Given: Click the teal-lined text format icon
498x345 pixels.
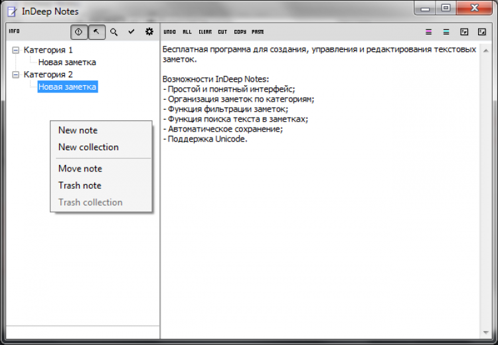Looking at the screenshot, I should [446, 32].
